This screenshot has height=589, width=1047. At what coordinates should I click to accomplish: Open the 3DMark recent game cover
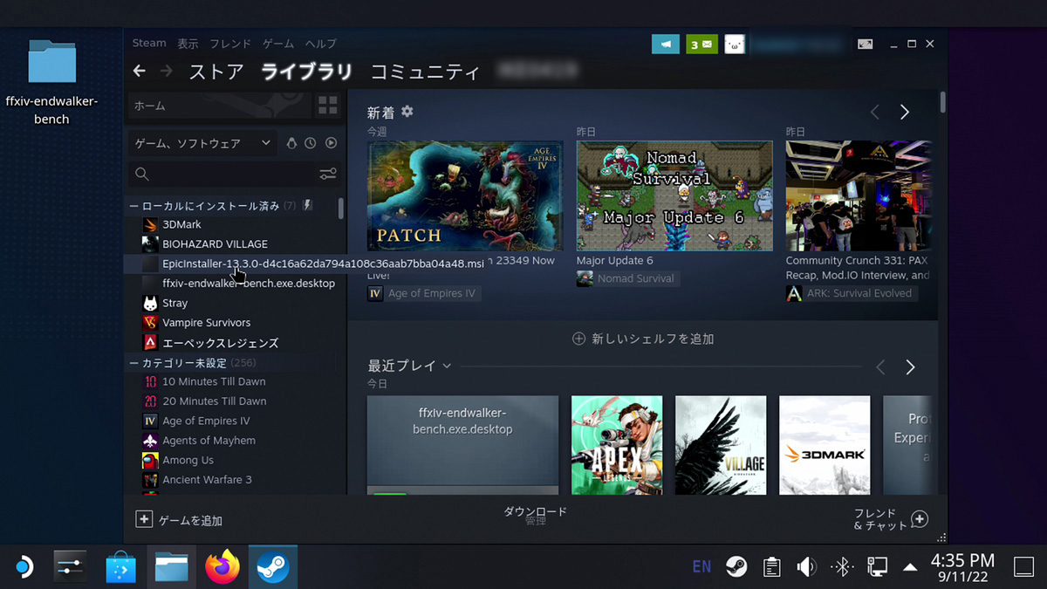[825, 445]
